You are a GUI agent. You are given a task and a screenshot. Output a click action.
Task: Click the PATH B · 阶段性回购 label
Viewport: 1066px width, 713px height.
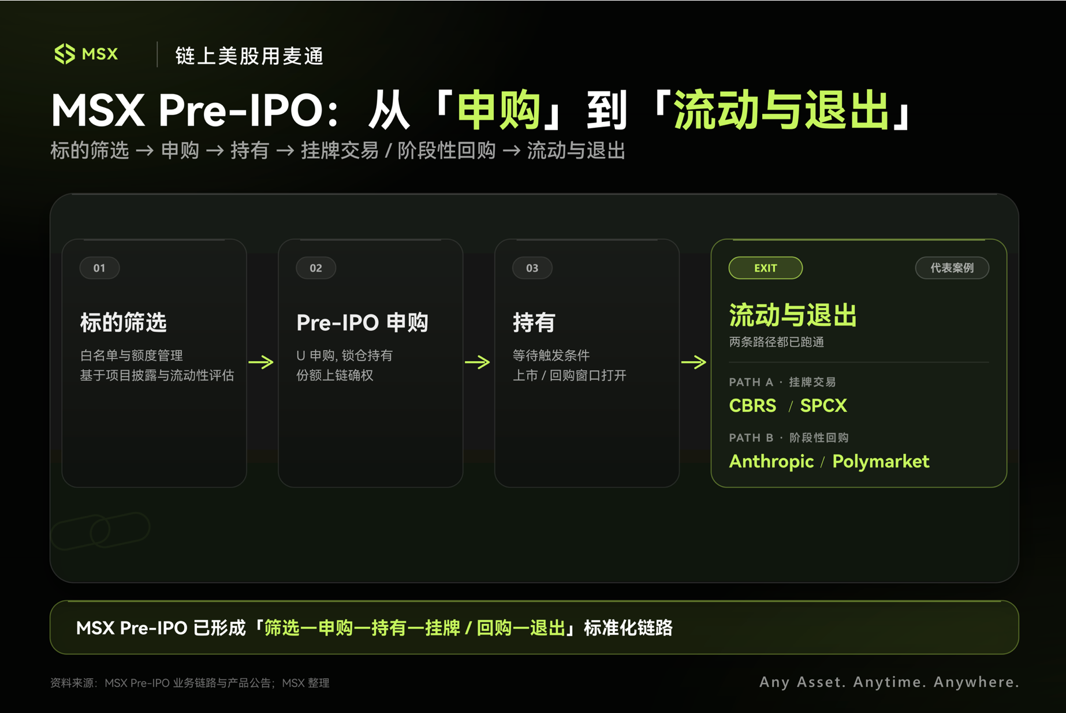(789, 437)
